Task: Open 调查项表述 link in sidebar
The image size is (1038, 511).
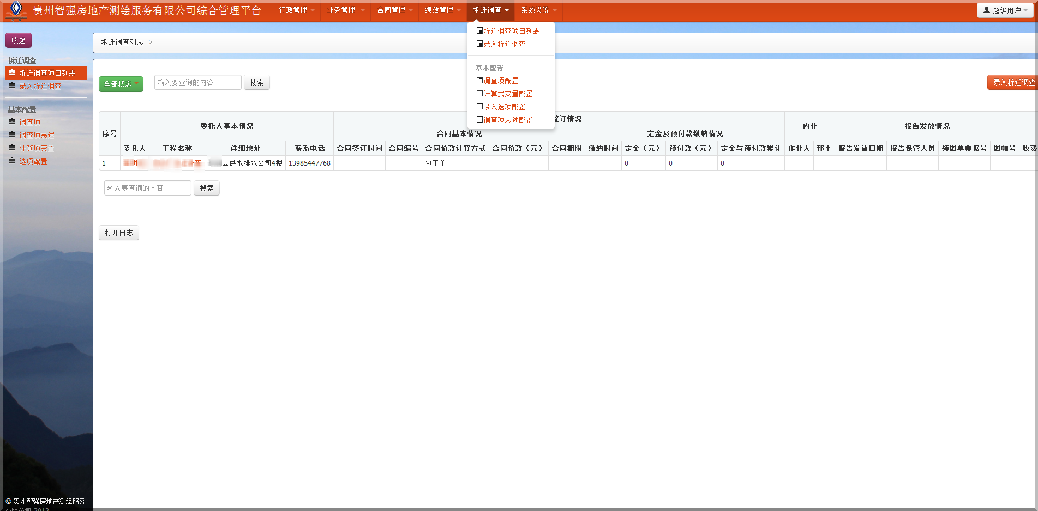Action: [37, 135]
